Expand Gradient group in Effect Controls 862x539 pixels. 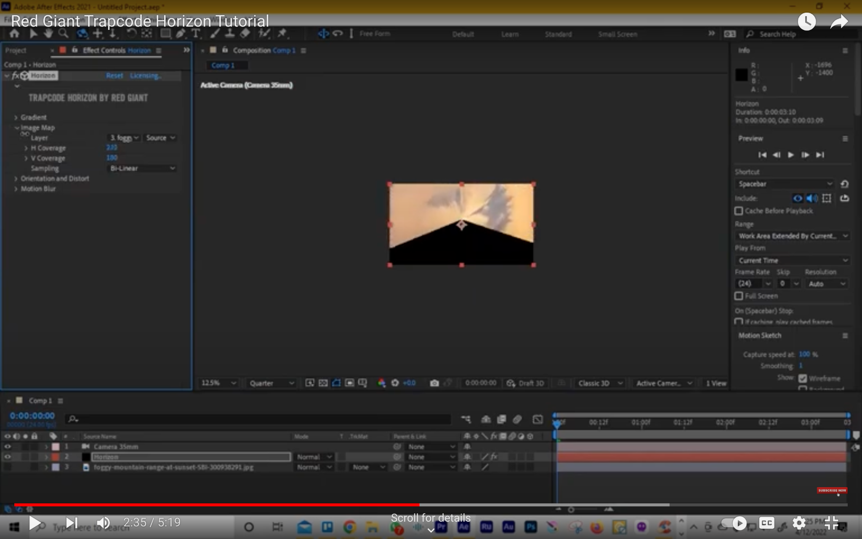point(16,117)
